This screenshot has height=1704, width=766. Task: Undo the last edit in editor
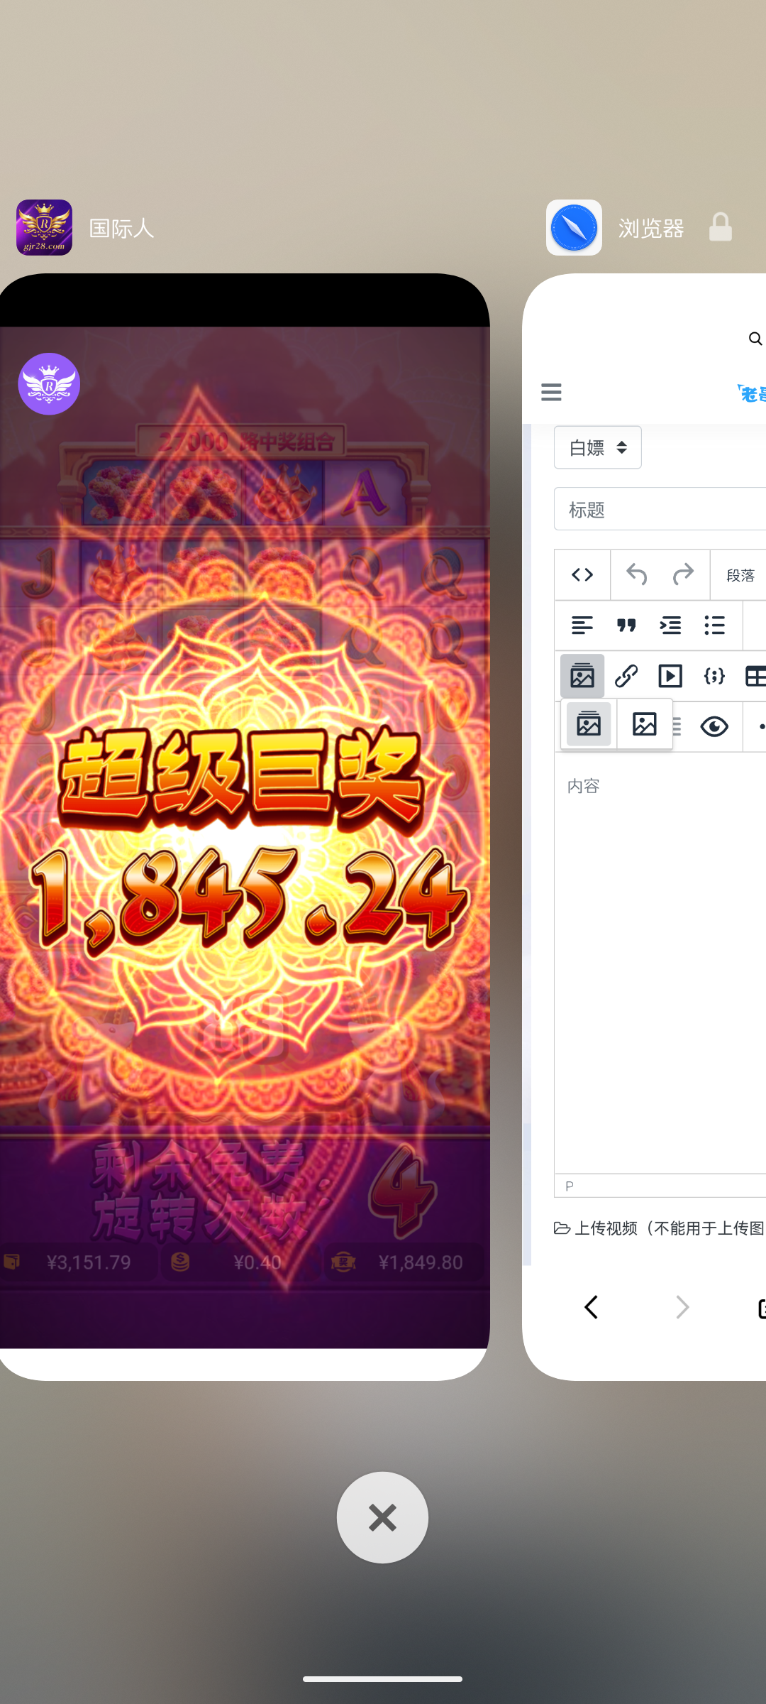[636, 574]
